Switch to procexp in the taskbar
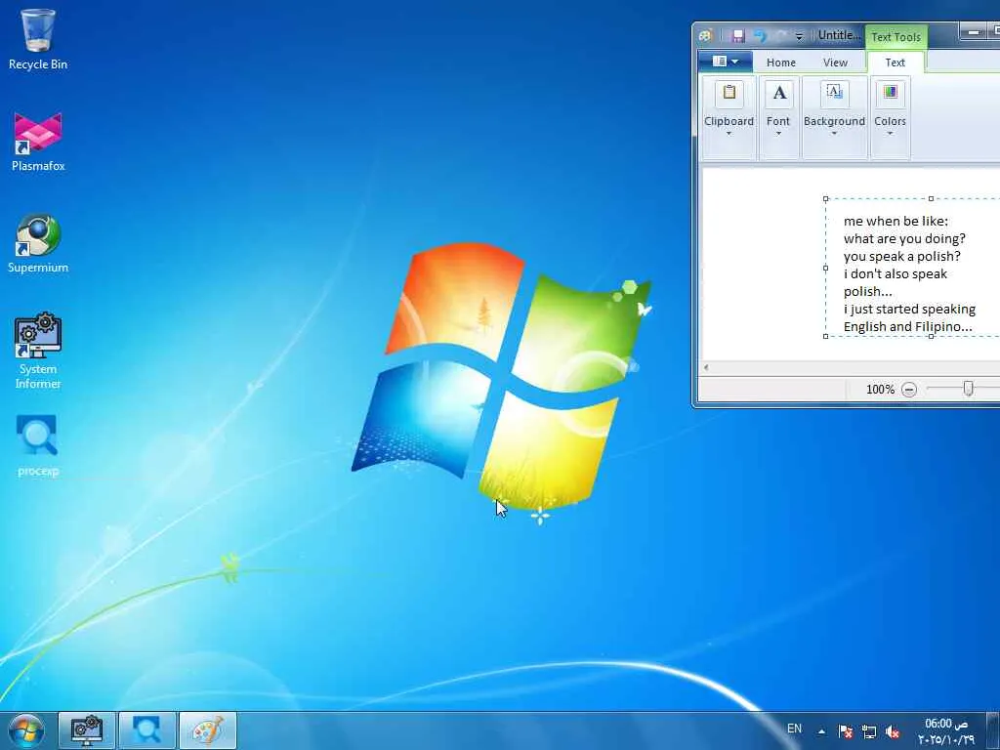This screenshot has width=1000, height=750. coord(146,730)
